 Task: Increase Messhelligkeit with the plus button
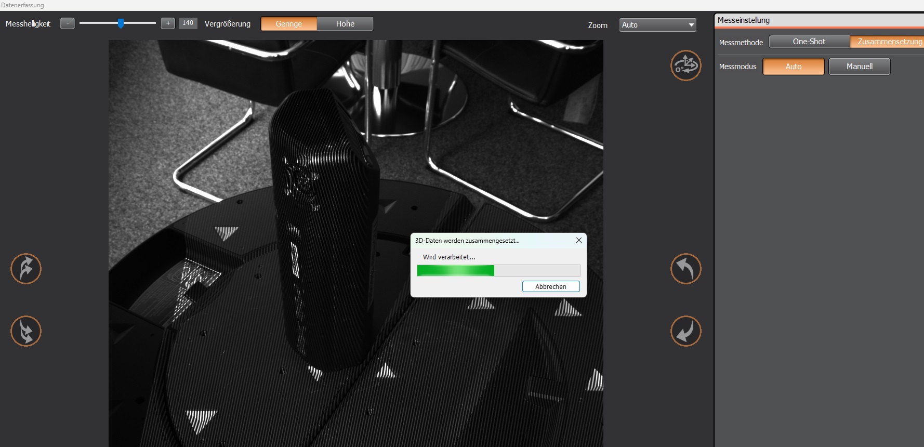tap(168, 23)
